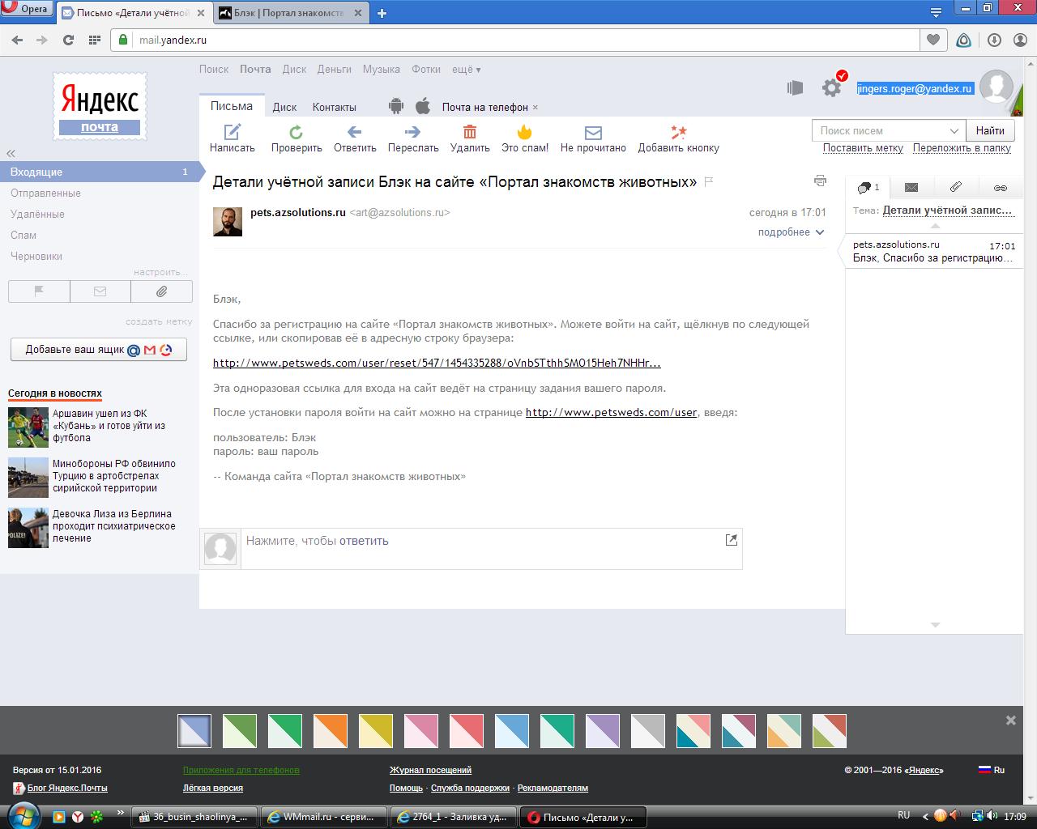This screenshot has height=829, width=1037.
Task: Click the Добавить кнопку wand icon
Action: (678, 132)
